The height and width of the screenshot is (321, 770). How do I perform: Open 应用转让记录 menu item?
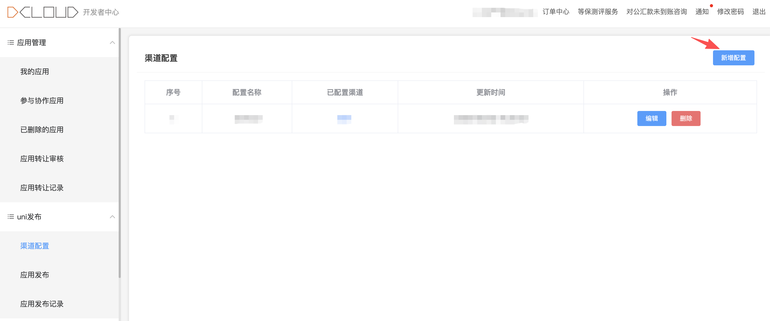(x=41, y=187)
